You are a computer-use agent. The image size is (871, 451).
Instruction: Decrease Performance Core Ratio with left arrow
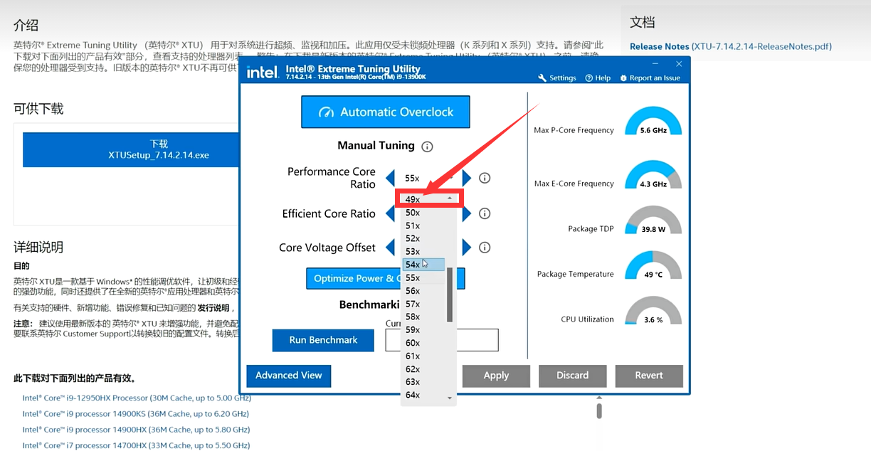(x=390, y=178)
